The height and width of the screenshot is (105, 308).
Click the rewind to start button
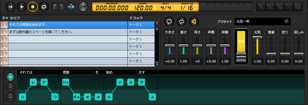click(11, 7)
